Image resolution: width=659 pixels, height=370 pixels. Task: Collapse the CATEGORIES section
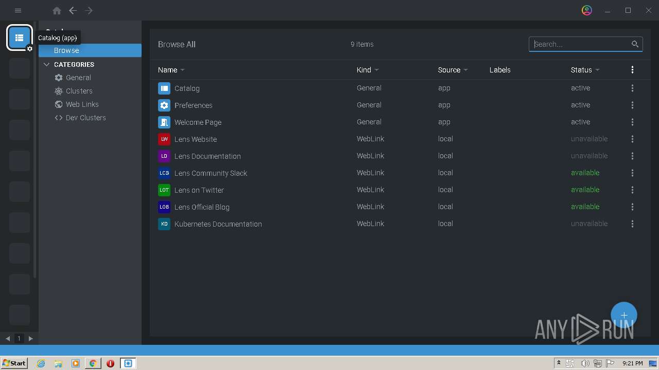click(47, 64)
